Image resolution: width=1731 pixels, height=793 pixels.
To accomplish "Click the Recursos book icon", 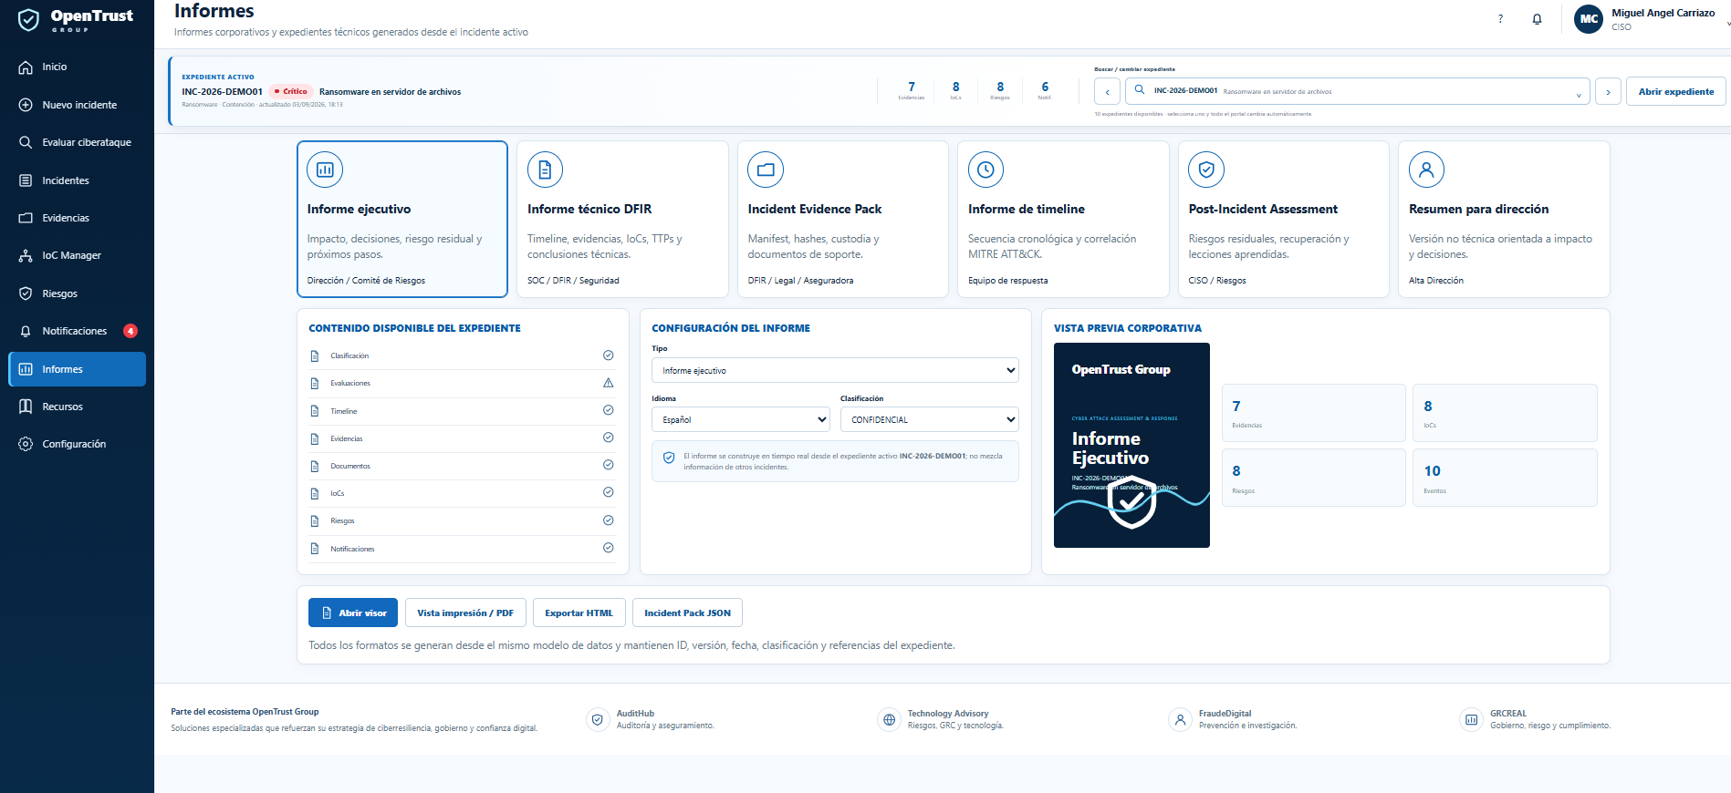I will click(x=26, y=407).
